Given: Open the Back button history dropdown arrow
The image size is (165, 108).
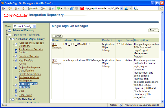Looking at the screenshot, I should point(61,8).
